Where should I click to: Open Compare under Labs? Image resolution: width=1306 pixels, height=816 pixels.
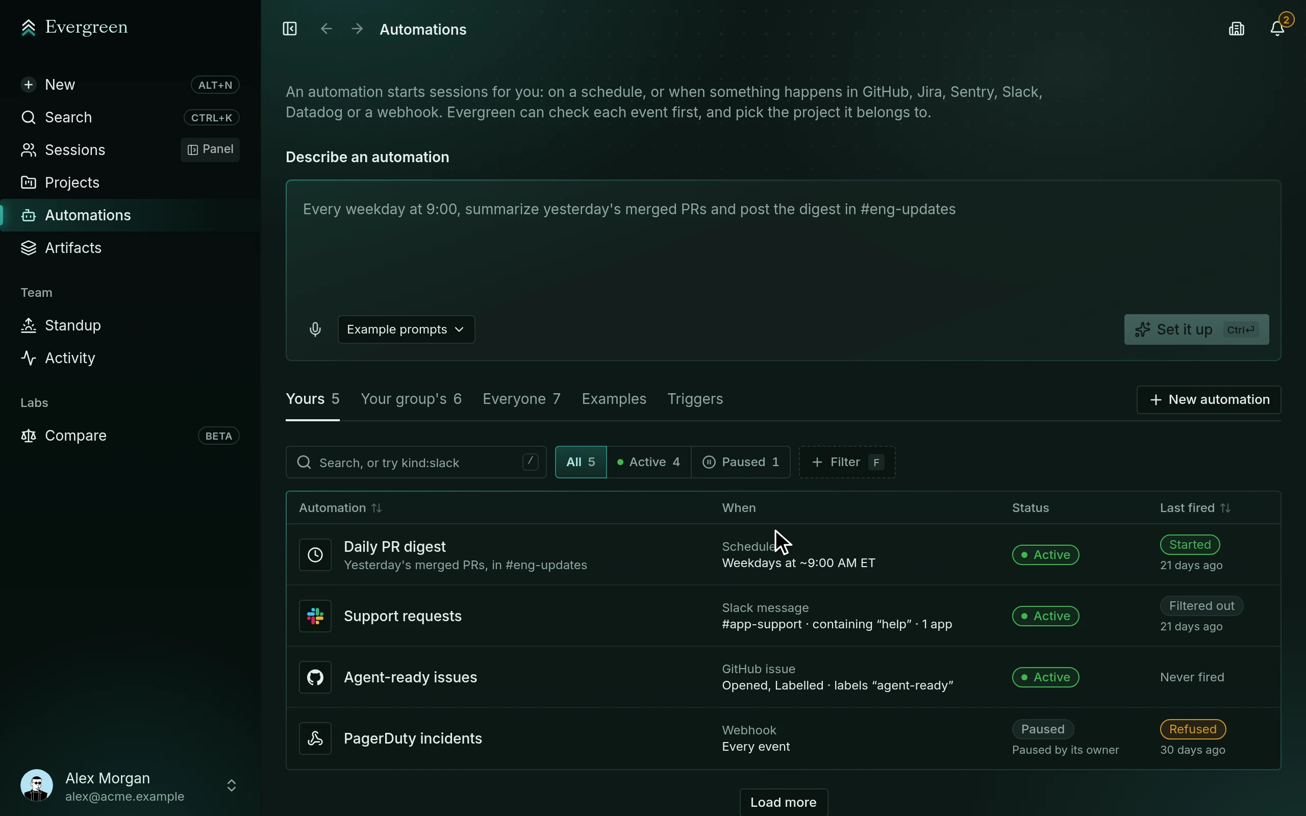pos(130,436)
